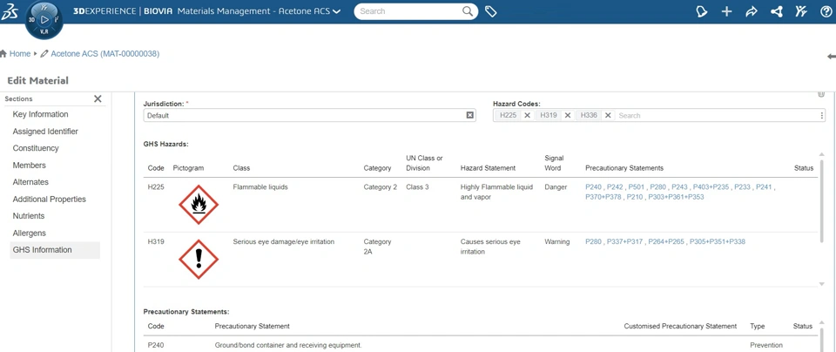
Task: Open the P280 link in H319 row
Action: click(593, 241)
